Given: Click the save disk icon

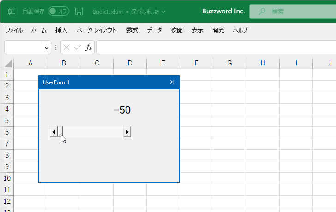Looking at the screenshot, I should tap(79, 12).
